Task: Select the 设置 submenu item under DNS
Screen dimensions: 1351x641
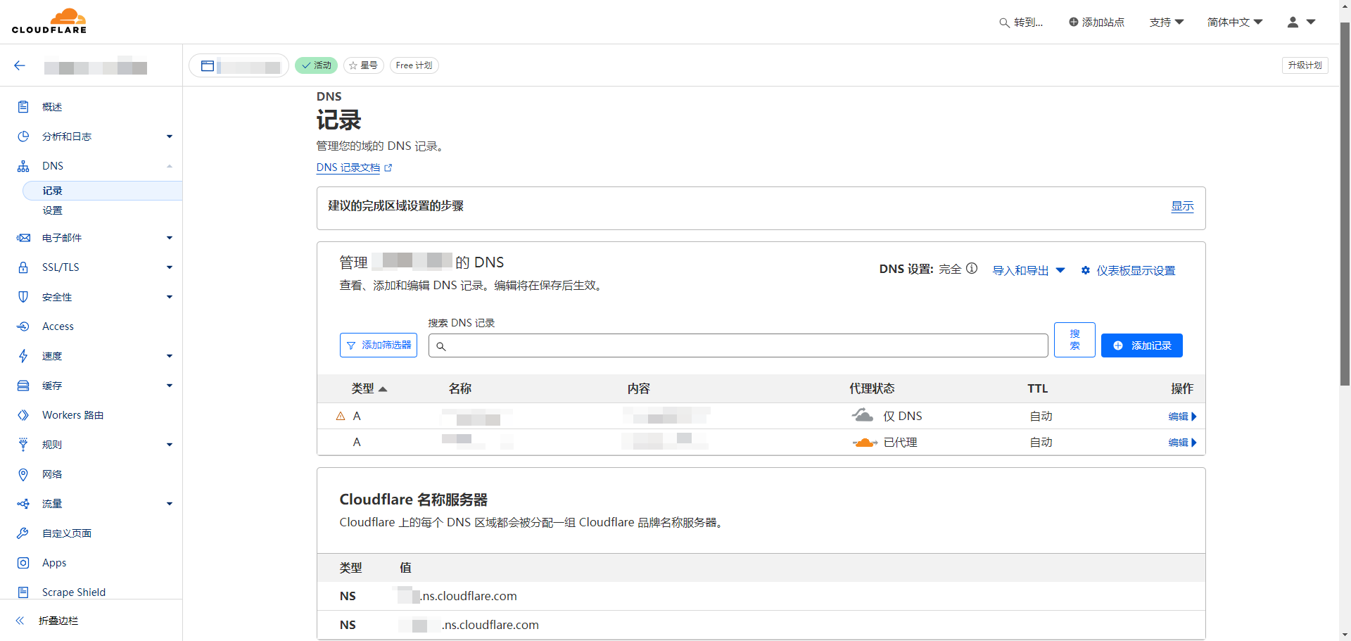Action: pyautogui.click(x=52, y=210)
